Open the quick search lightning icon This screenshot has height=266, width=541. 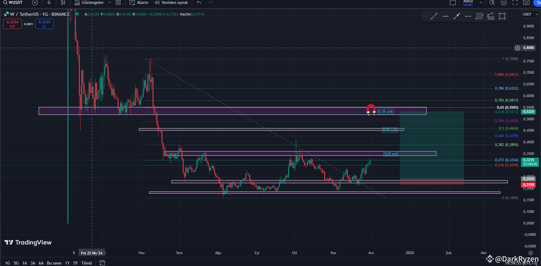click(492, 3)
